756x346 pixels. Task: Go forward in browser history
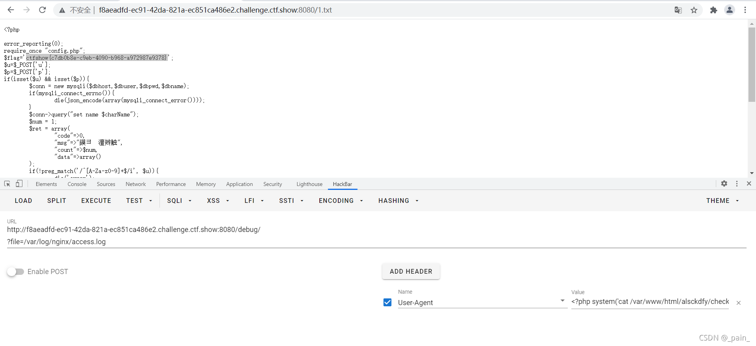(x=26, y=10)
